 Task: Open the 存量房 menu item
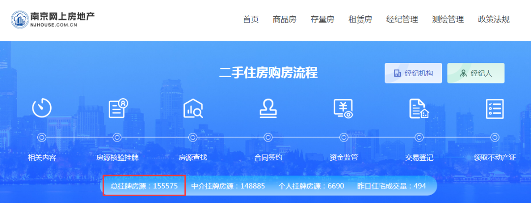323,19
